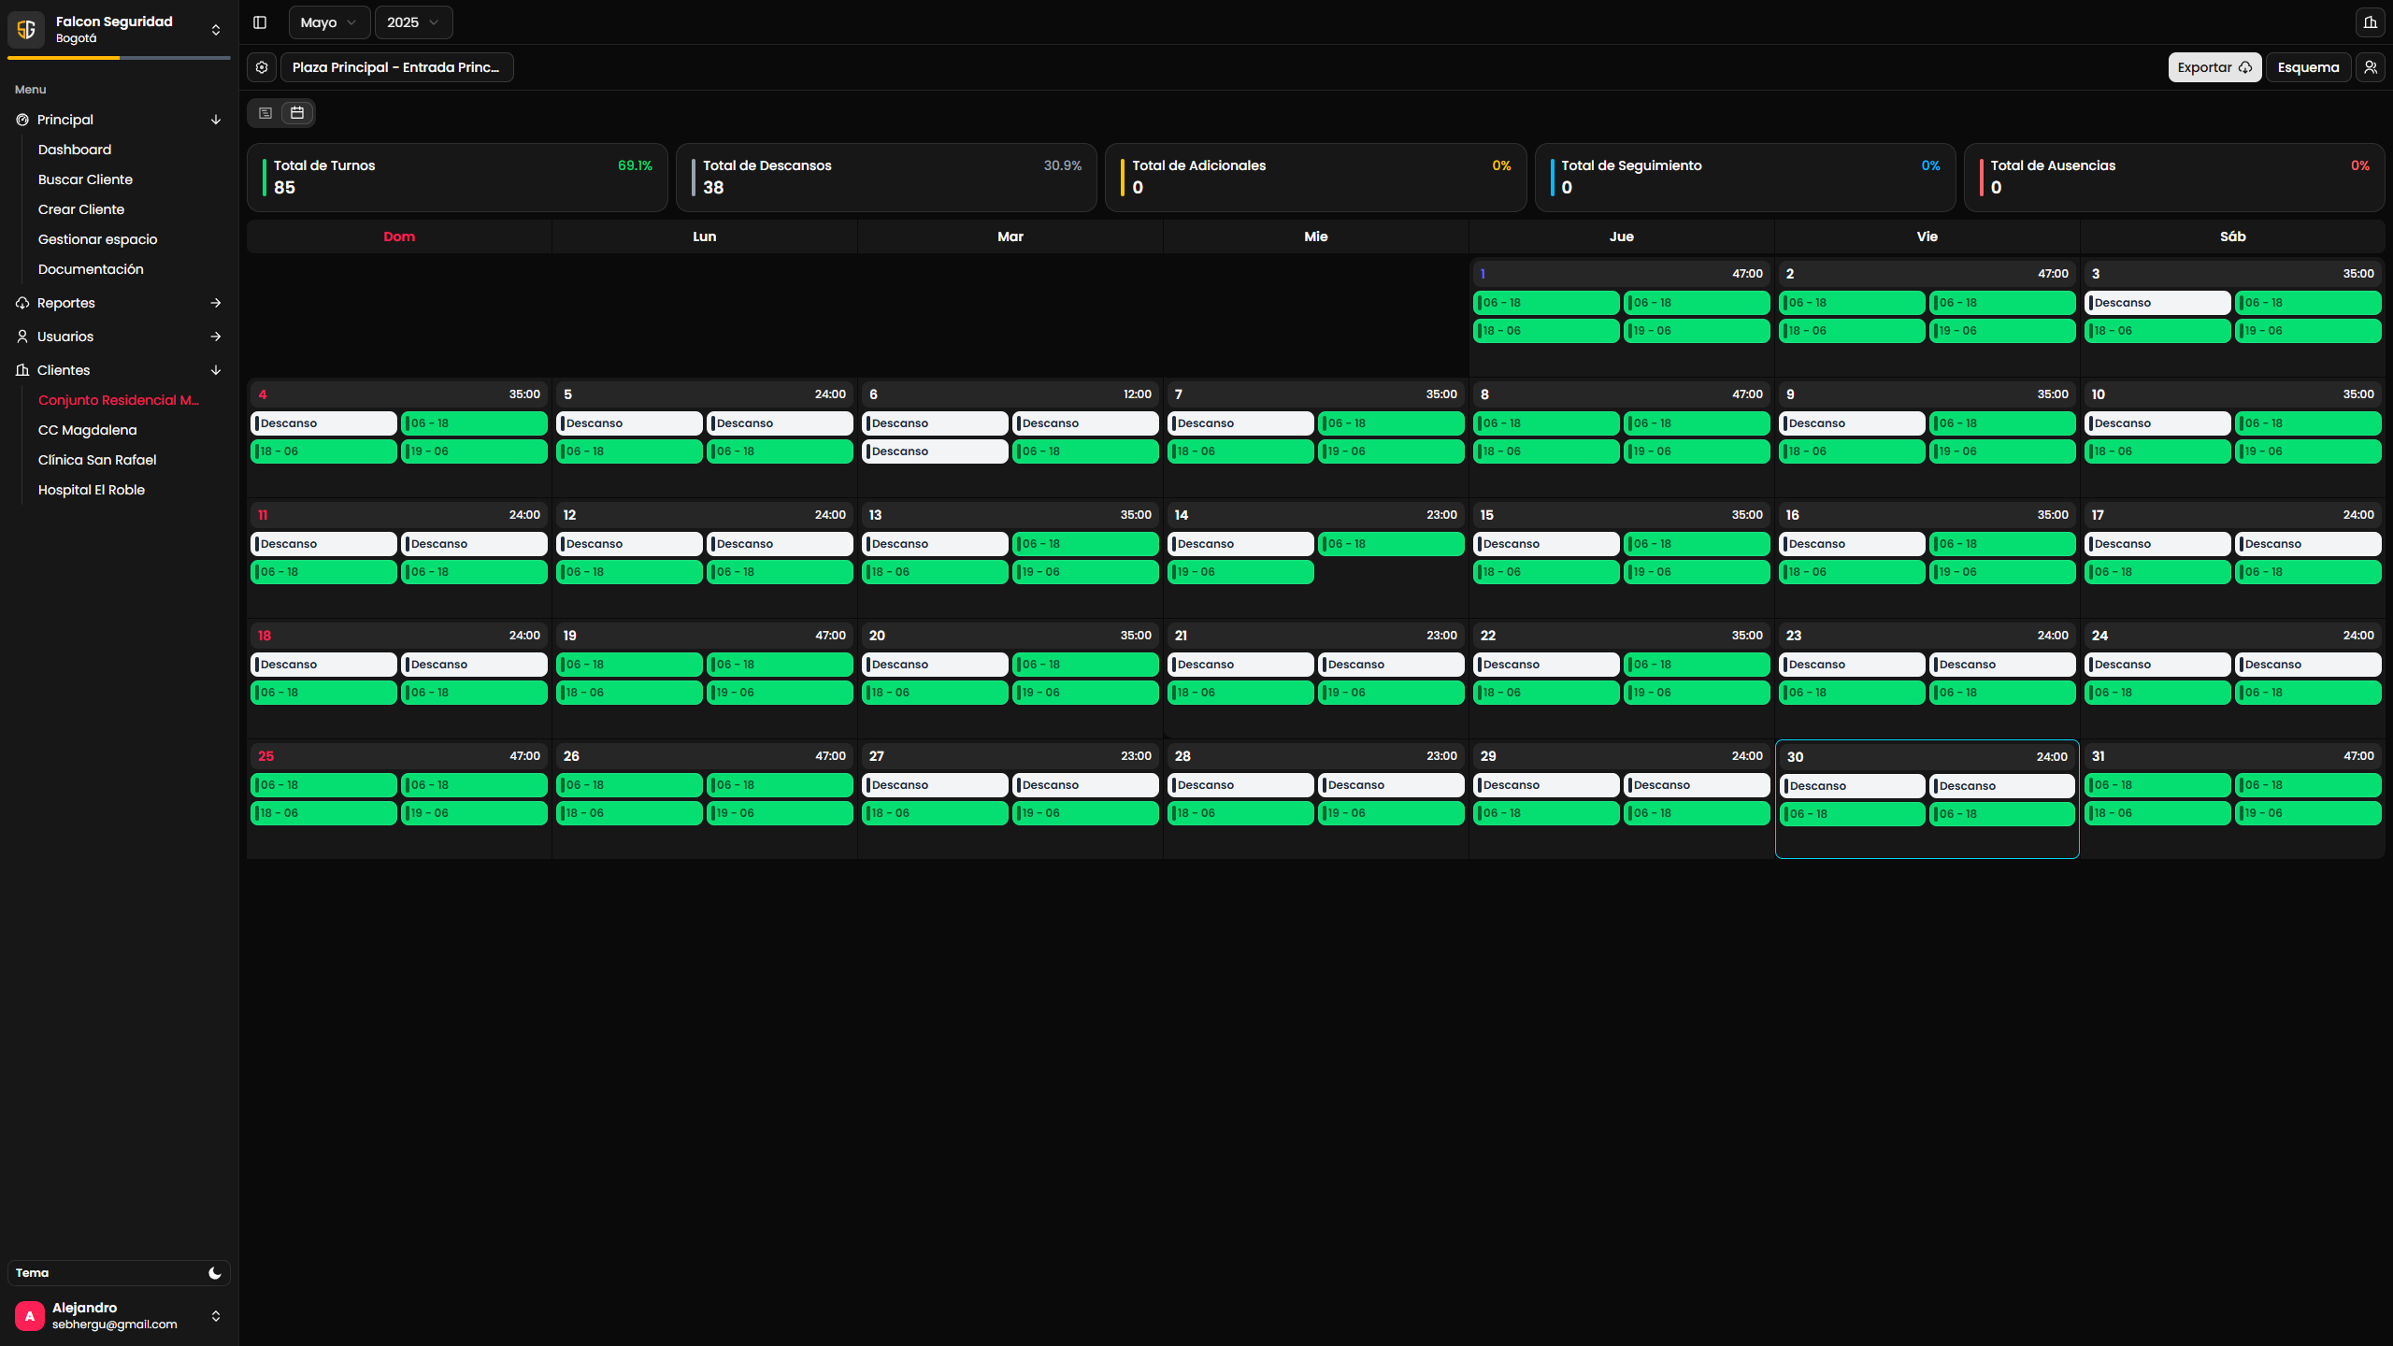Select Hospital El Roble client
This screenshot has width=2393, height=1346.
[92, 490]
